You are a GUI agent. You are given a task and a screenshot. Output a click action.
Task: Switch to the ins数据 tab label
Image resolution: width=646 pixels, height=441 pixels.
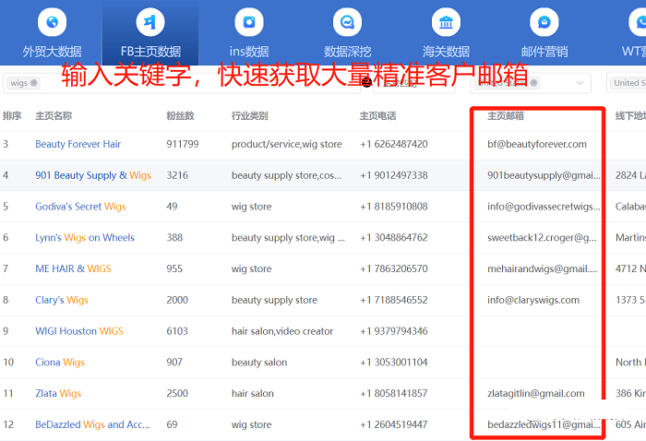[249, 52]
